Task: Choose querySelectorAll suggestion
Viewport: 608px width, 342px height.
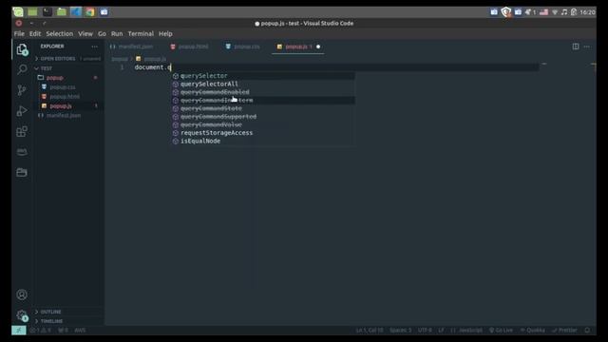Action: click(263, 84)
